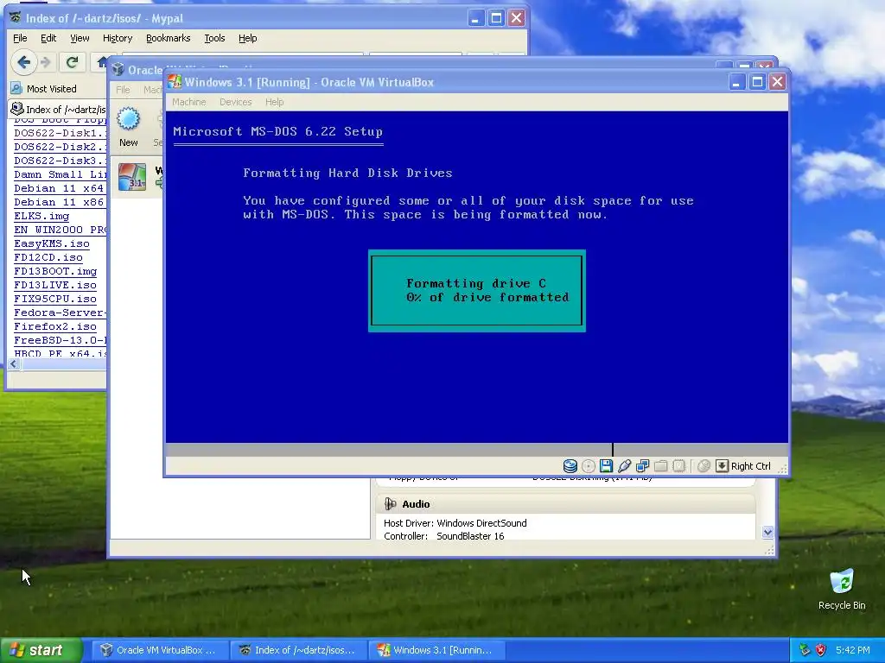The height and width of the screenshot is (663, 885).
Task: Open the ELKS.img link
Action: click(x=41, y=216)
